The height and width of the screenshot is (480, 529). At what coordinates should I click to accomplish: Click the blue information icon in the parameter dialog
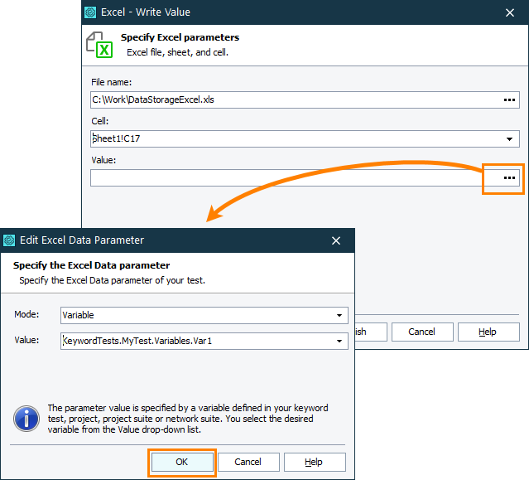[26, 419]
